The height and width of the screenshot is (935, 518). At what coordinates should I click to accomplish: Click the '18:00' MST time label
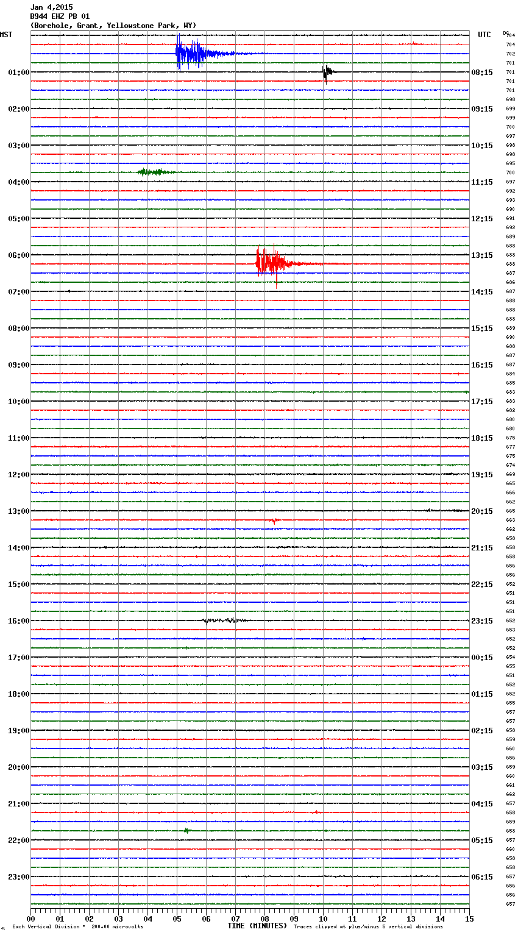pyautogui.click(x=19, y=694)
